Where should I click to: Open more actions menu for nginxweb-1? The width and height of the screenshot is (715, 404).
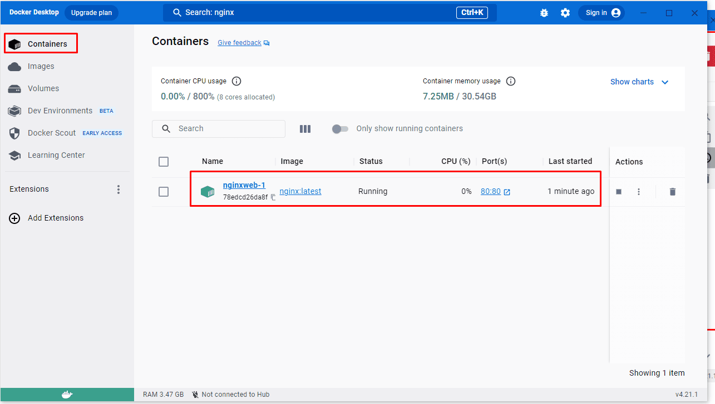639,192
